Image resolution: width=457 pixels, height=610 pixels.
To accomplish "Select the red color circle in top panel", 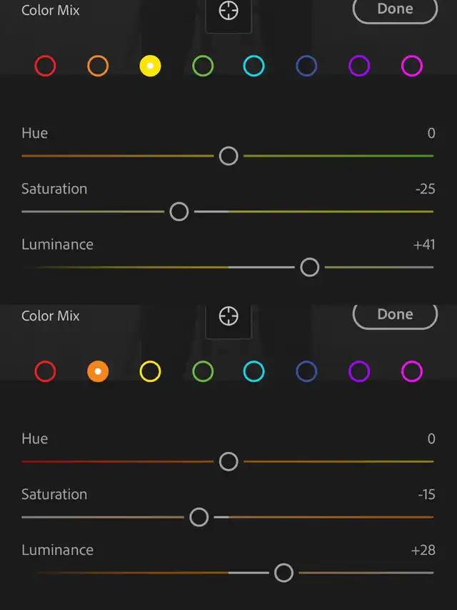I will [45, 66].
